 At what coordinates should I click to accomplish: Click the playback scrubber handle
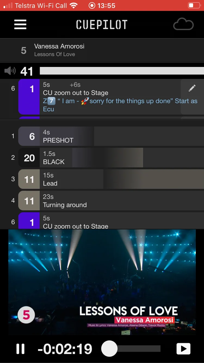point(109,349)
